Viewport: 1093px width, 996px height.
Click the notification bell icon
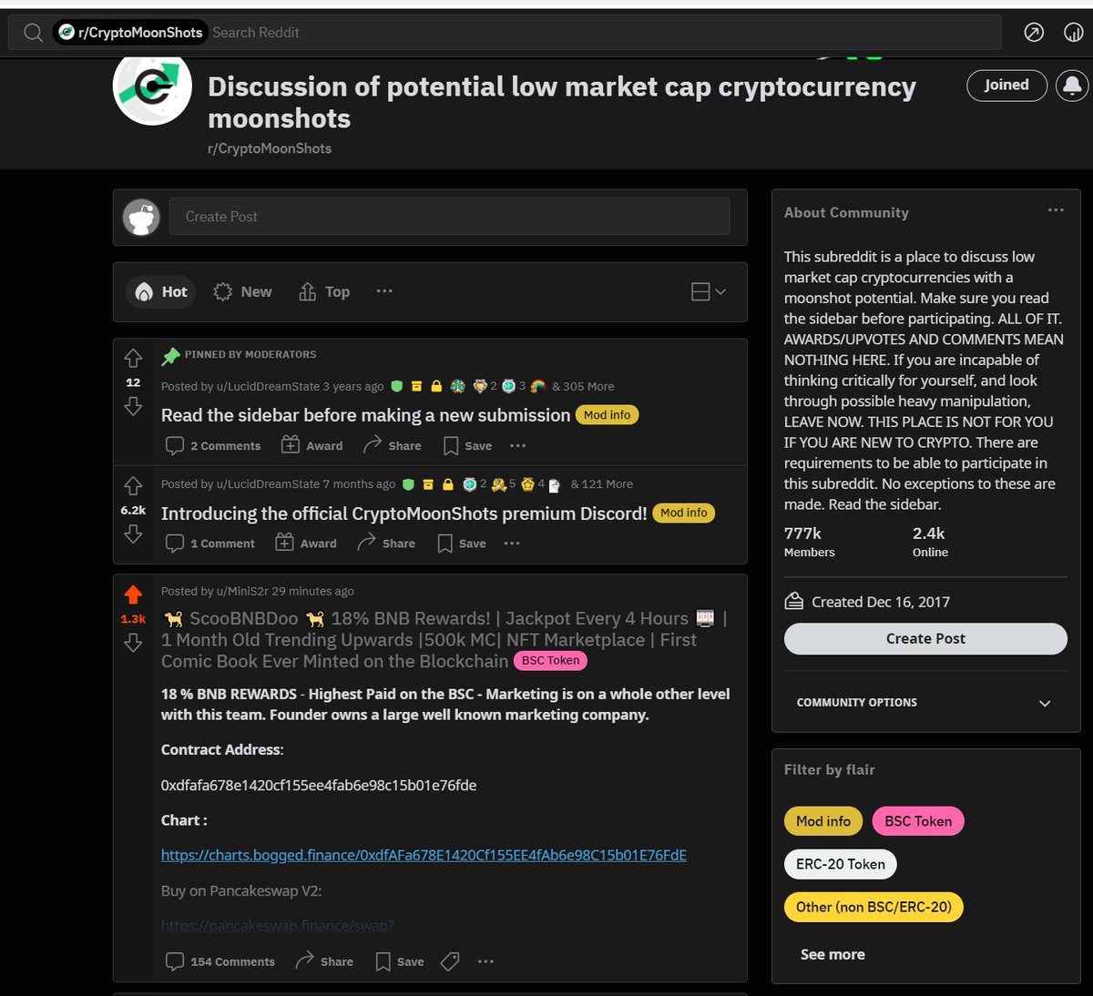pyautogui.click(x=1071, y=85)
